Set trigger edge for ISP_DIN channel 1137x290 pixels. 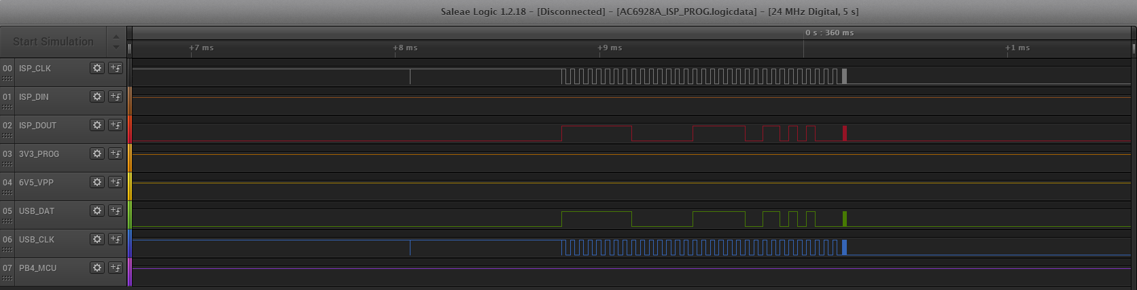pyautogui.click(x=116, y=96)
